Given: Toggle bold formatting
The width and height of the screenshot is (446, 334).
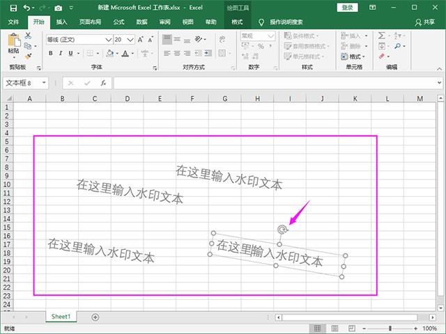Looking at the screenshot, I should click(x=51, y=53).
